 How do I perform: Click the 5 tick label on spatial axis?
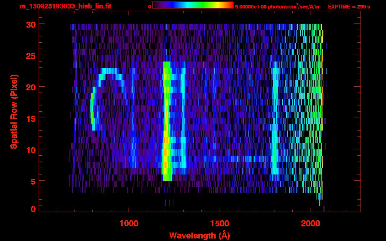click(33, 181)
